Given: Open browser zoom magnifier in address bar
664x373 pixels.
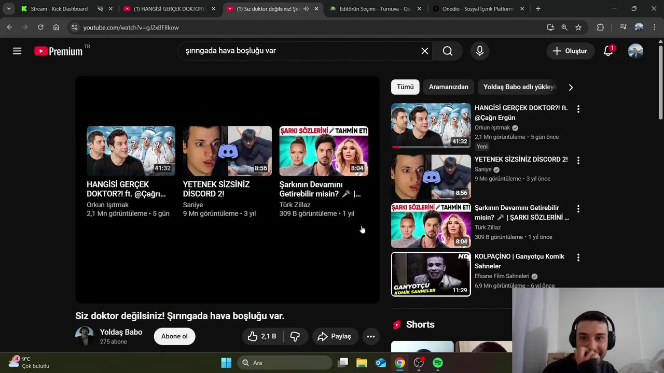Looking at the screenshot, I should [564, 27].
